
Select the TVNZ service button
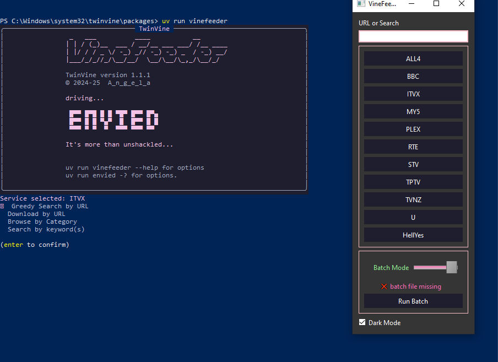pyautogui.click(x=413, y=200)
